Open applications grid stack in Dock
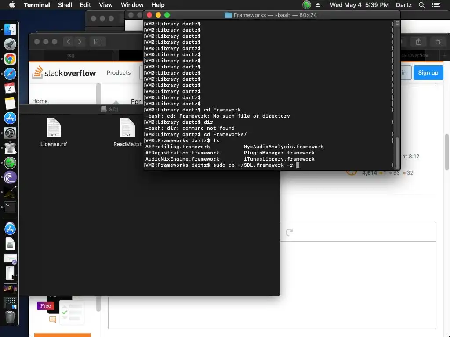450x337 pixels. tap(10, 303)
